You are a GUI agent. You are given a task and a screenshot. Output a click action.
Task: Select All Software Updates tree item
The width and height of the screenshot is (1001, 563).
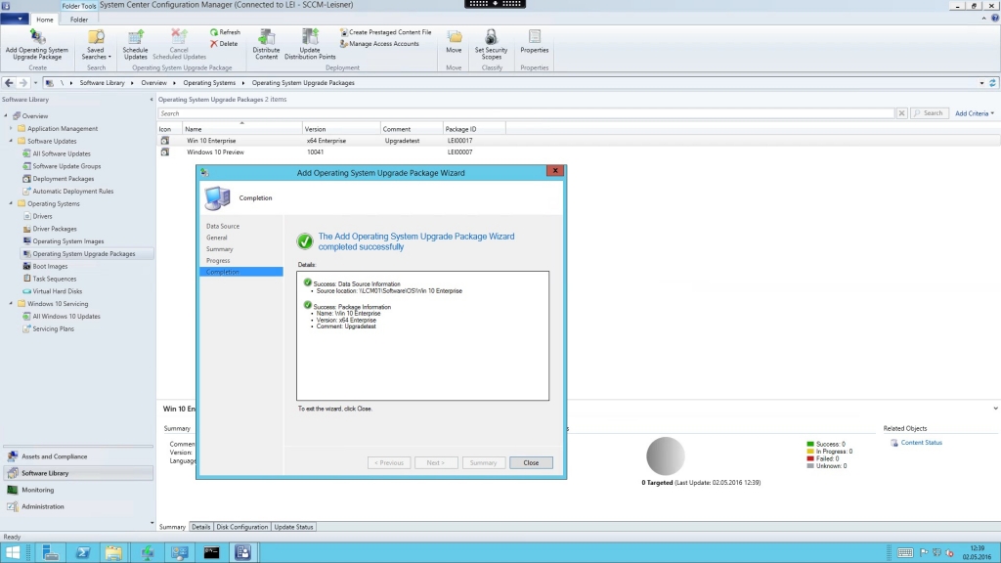point(62,153)
